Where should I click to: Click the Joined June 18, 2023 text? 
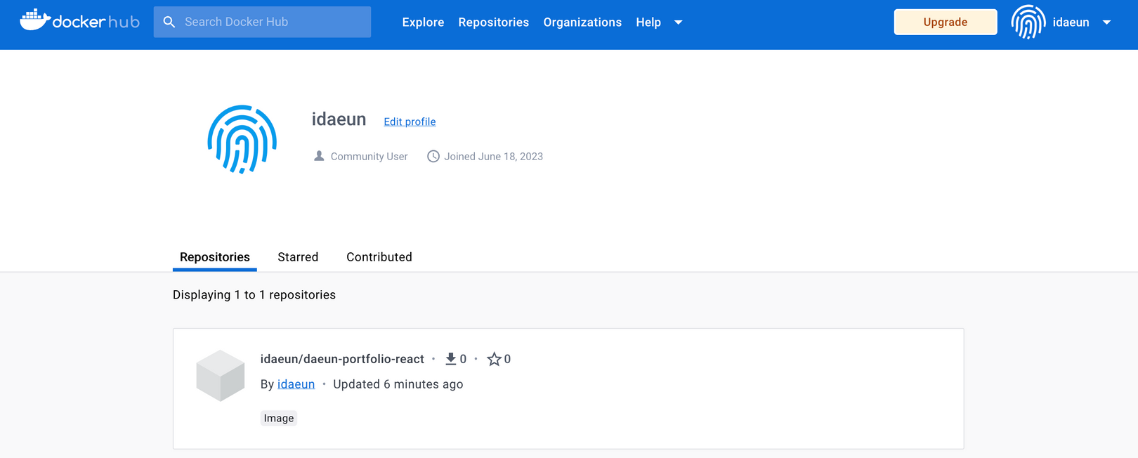(x=493, y=157)
